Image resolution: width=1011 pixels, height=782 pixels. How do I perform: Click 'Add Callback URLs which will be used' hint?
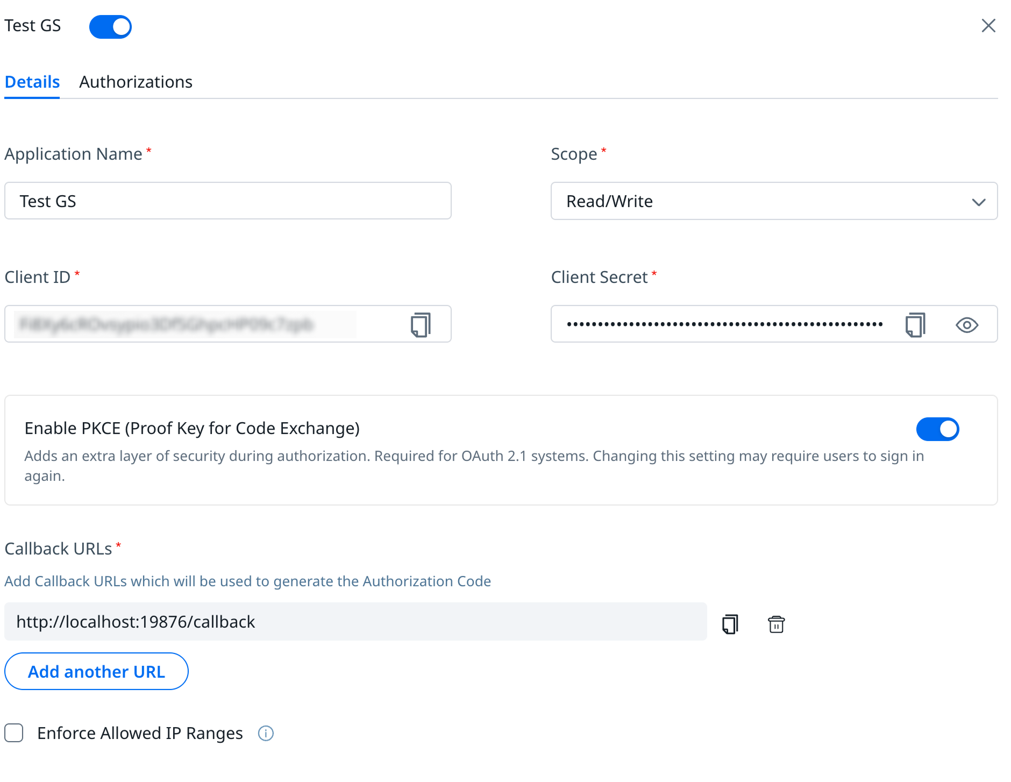click(x=247, y=581)
